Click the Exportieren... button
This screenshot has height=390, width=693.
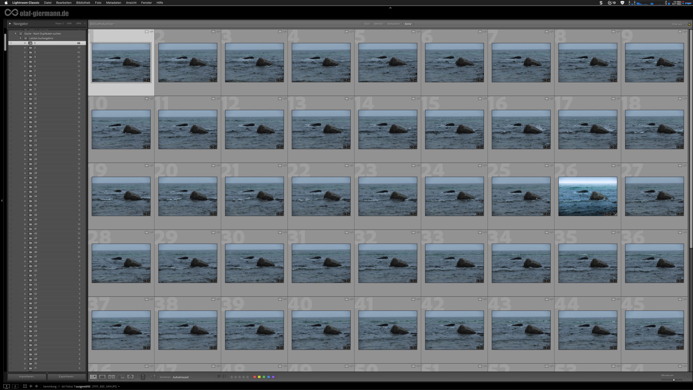pos(67,377)
